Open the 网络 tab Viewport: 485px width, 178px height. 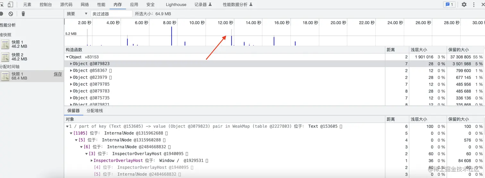(85, 4)
